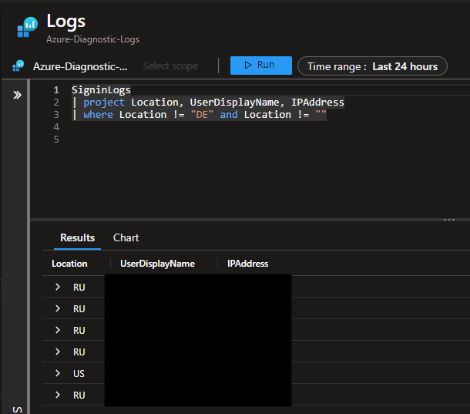This screenshot has width=470, height=414.
Task: Expand the fourth RU result row
Action: point(58,352)
